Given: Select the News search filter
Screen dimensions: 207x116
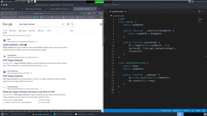Looking at the screenshot, I should tap(41, 31).
